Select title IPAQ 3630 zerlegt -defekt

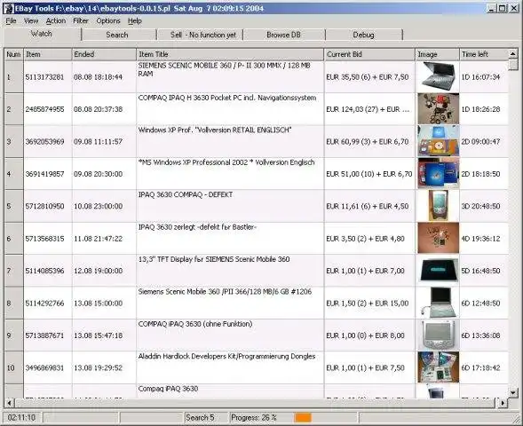[x=197, y=227]
